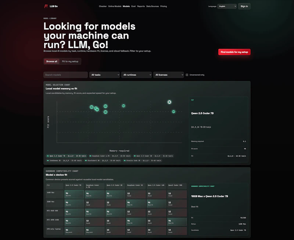The width and height of the screenshot is (294, 240).
Task: Open the All licenses dropdown
Action: coord(168,75)
